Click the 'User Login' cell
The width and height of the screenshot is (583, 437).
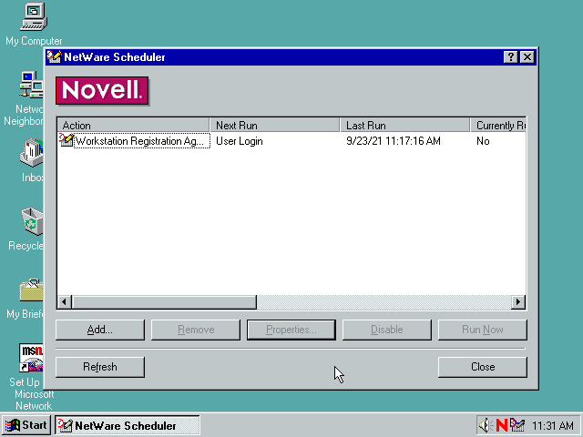point(239,141)
